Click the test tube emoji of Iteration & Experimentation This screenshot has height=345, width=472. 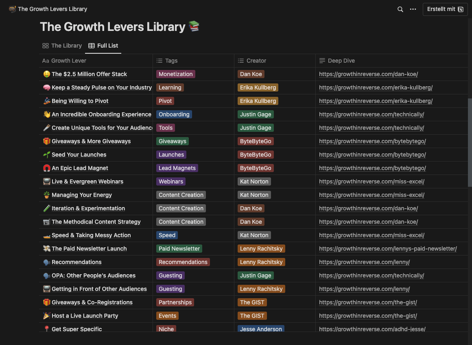[x=46, y=208]
